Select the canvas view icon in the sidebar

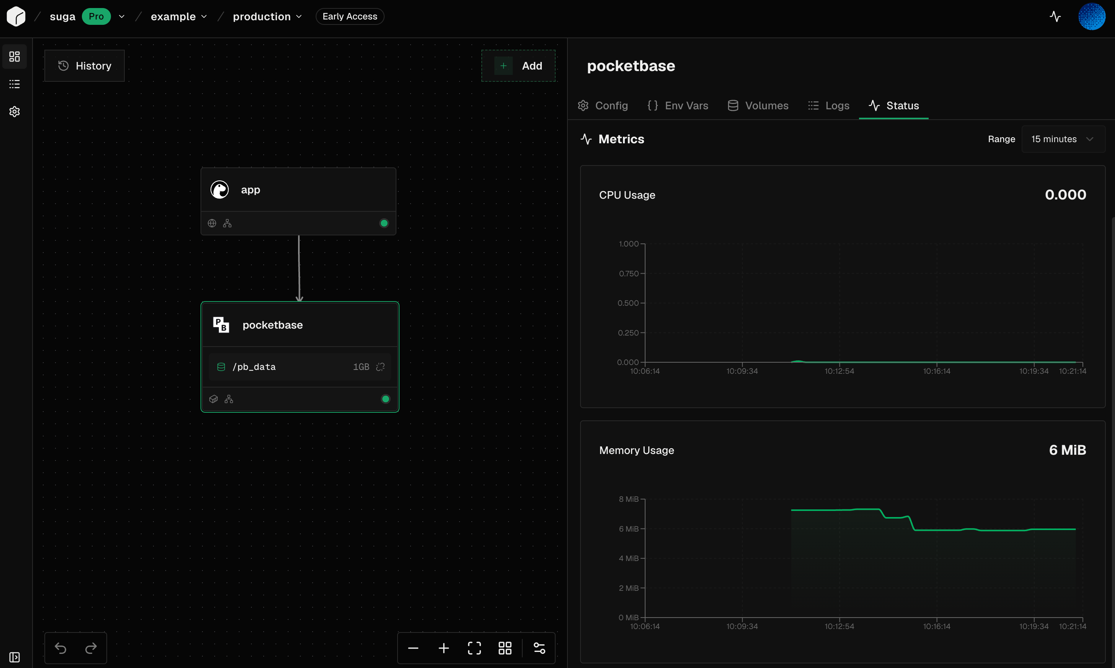(x=15, y=56)
